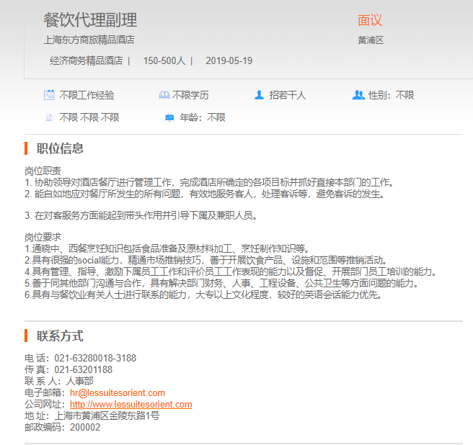Viewport: 473px width, 445px height.
Task: Click the 经济商务精品酒店 company type
Action: pyautogui.click(x=86, y=60)
